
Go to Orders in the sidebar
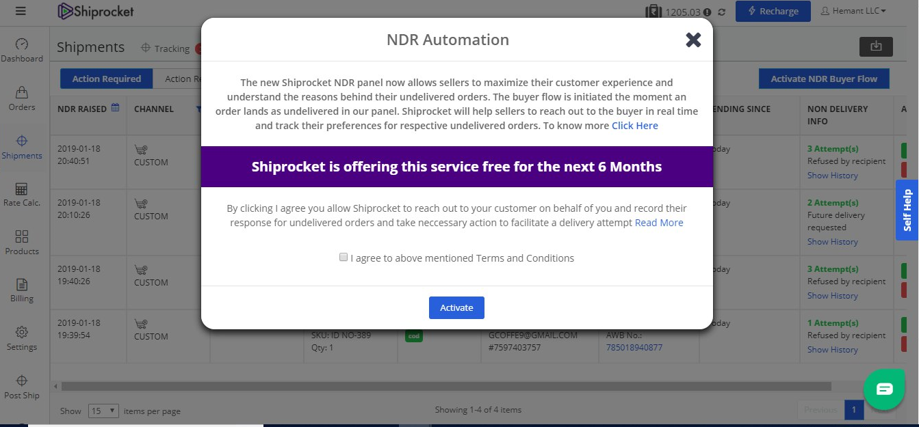pyautogui.click(x=22, y=99)
